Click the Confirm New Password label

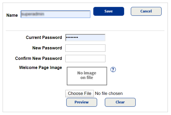pyautogui.click(x=39, y=59)
